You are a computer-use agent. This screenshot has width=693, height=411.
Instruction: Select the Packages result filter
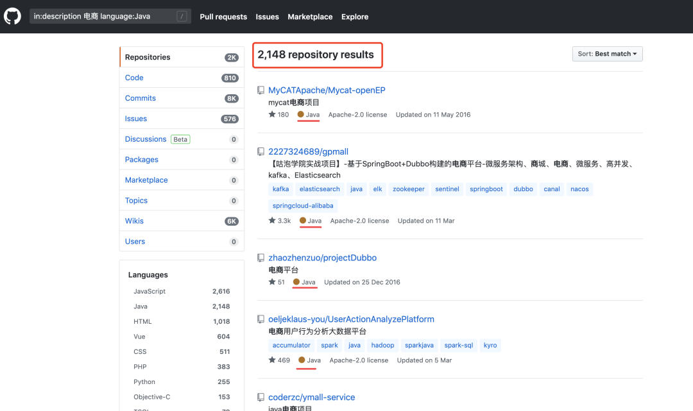182,160
